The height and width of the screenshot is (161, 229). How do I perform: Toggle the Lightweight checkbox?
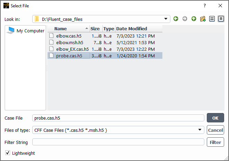tap(8, 153)
